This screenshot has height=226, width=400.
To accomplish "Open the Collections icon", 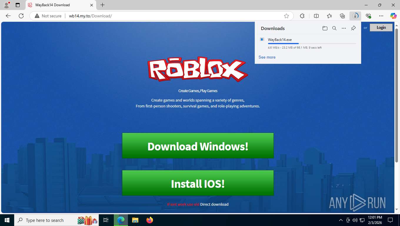I will 342,16.
